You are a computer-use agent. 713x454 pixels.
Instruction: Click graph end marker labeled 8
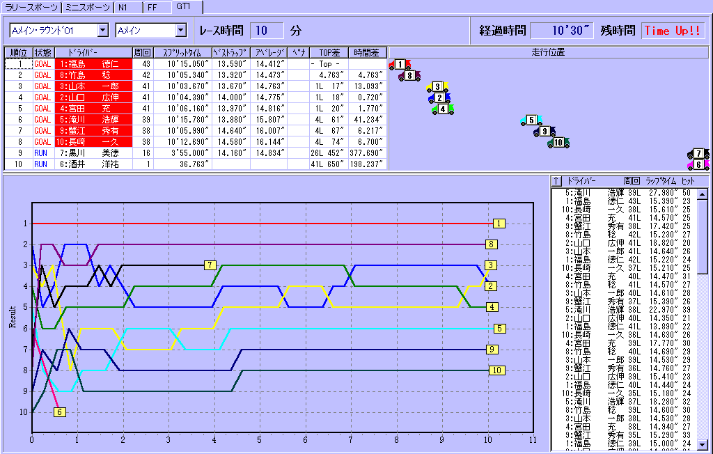pos(492,244)
